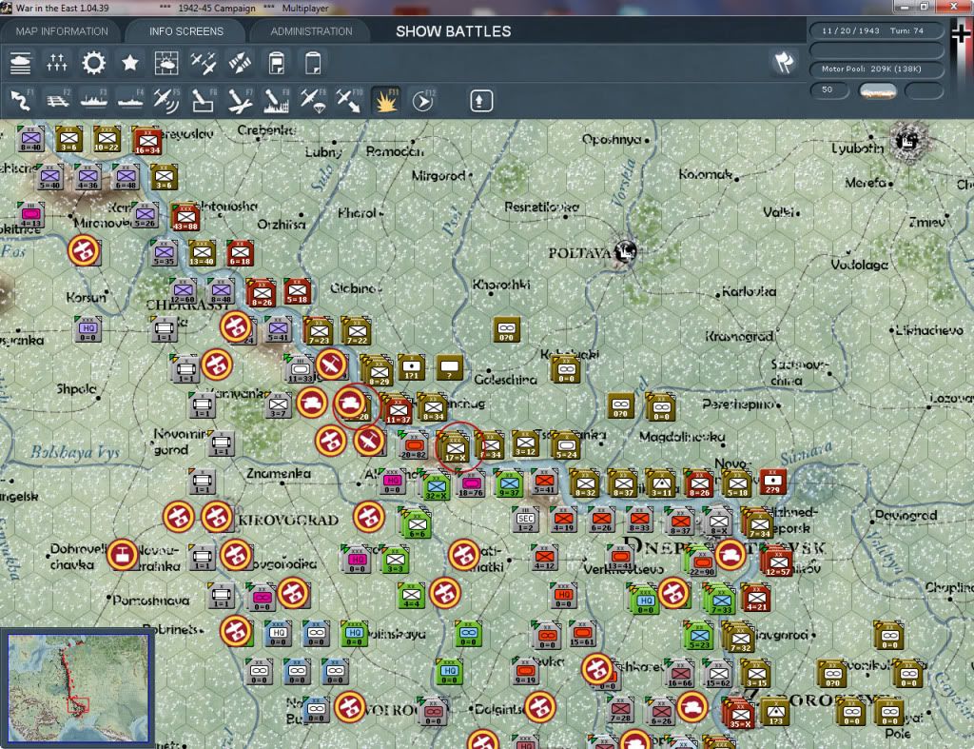Select the 15=61 red unit counter
Viewport: 974px width, 749px height.
pyautogui.click(x=581, y=633)
